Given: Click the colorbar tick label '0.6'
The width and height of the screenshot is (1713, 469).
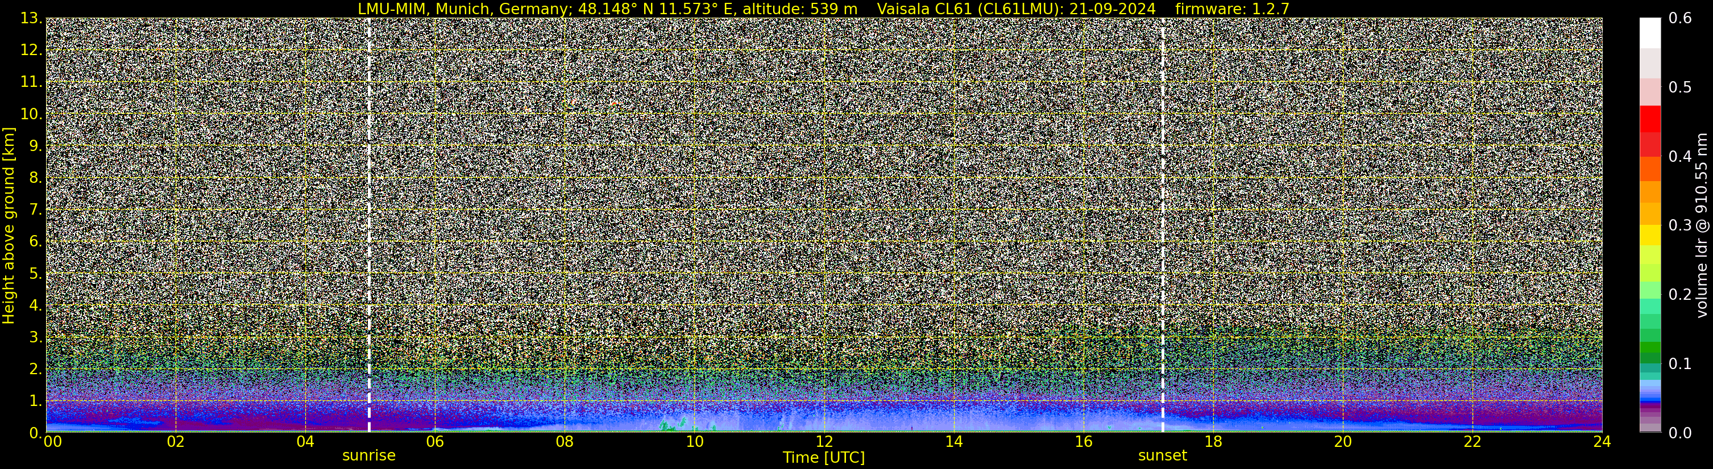Looking at the screenshot, I should (1681, 18).
